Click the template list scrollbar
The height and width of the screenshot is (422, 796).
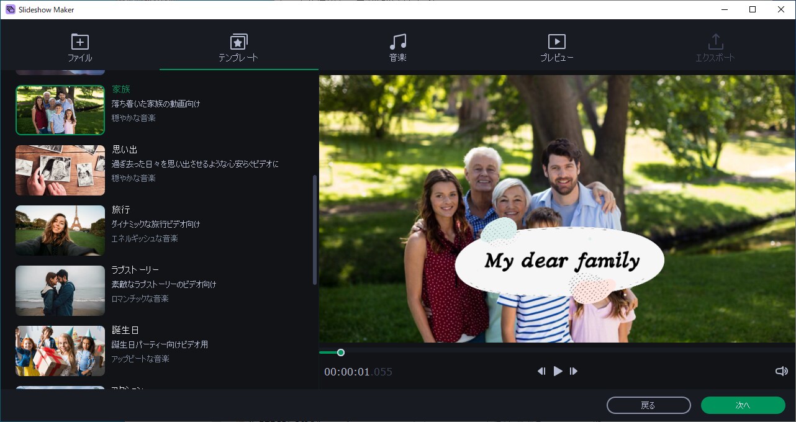click(x=315, y=230)
